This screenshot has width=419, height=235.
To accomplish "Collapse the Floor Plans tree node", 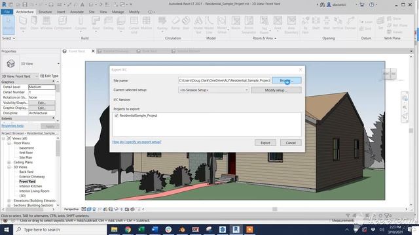I will click(x=9, y=144).
